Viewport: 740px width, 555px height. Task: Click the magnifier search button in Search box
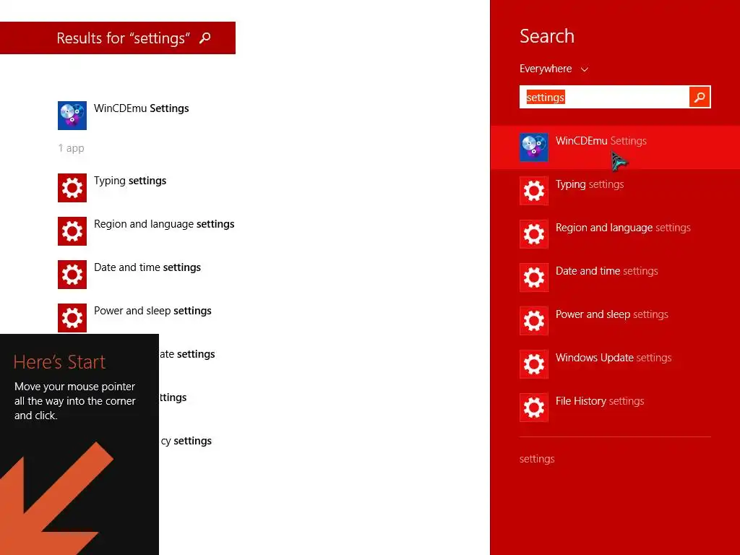700,98
